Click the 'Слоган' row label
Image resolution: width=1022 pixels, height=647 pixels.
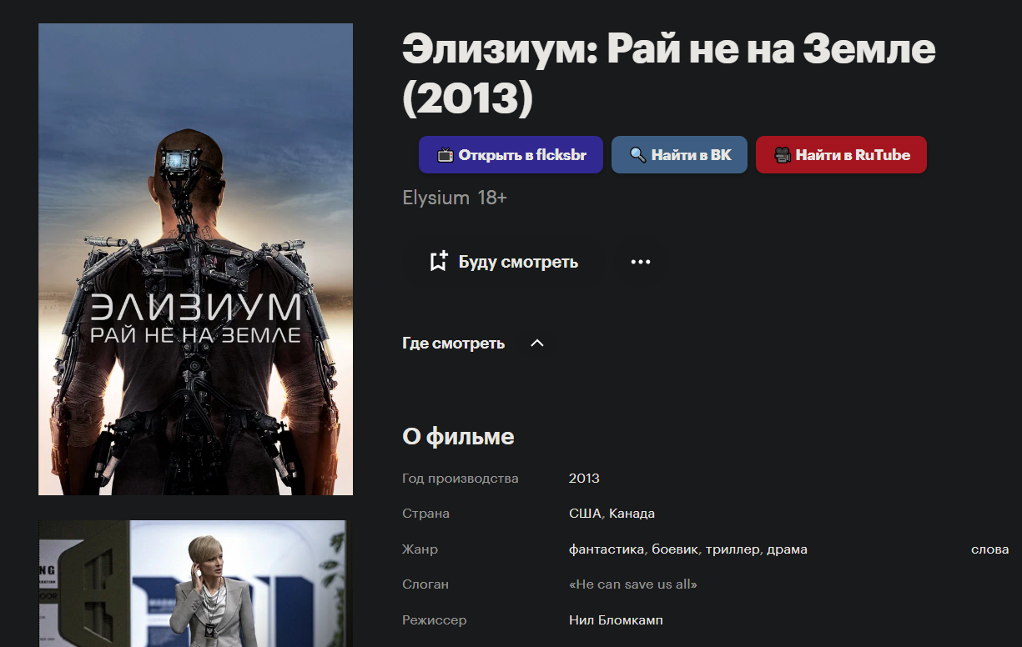coord(425,584)
